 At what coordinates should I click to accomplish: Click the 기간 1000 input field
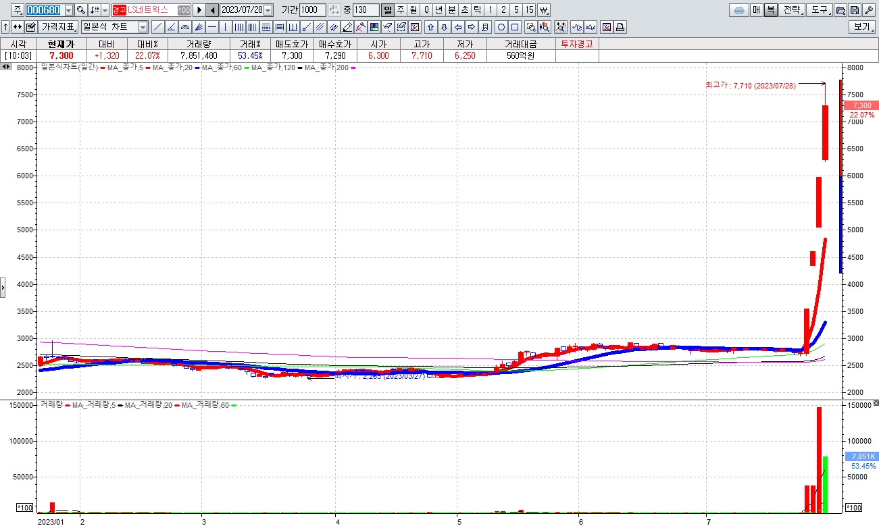(x=313, y=10)
